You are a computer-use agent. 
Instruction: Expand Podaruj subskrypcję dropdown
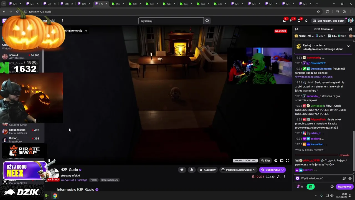(x=239, y=170)
